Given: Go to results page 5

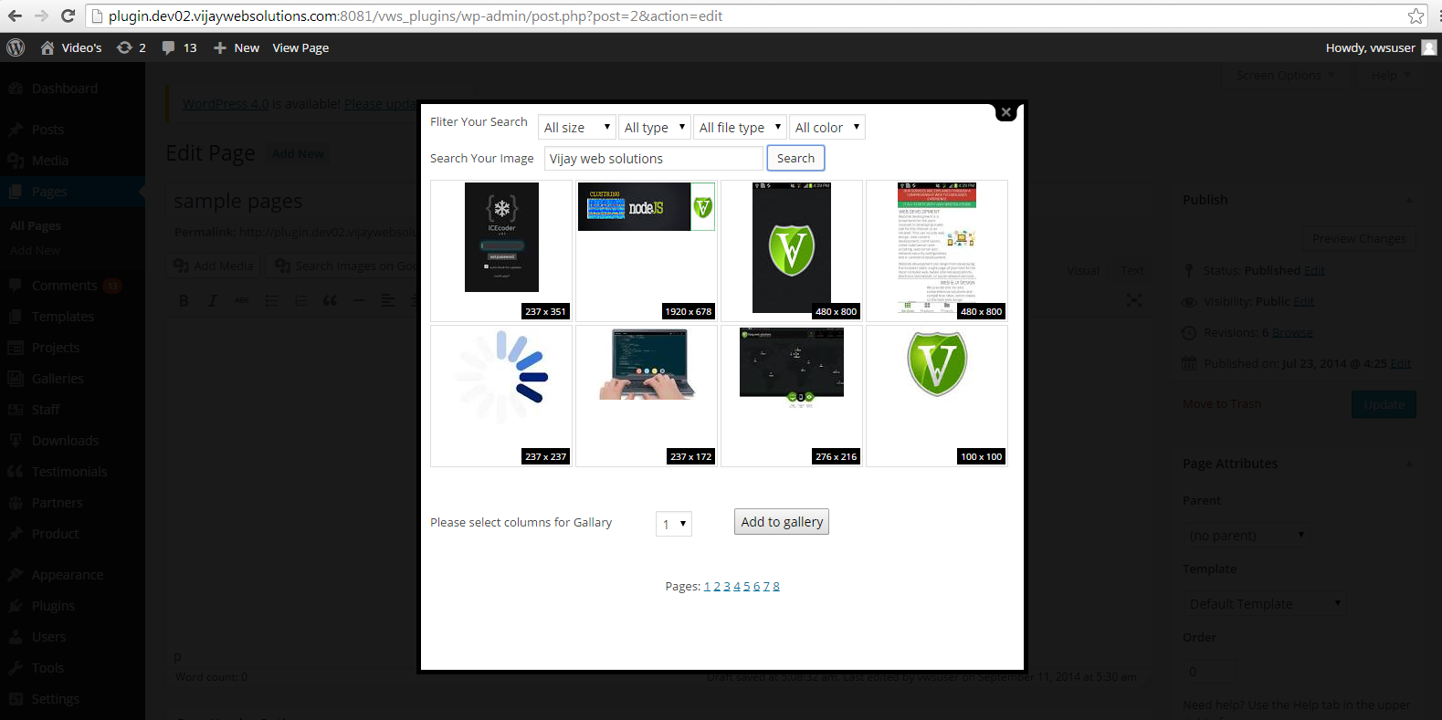Looking at the screenshot, I should click(747, 587).
